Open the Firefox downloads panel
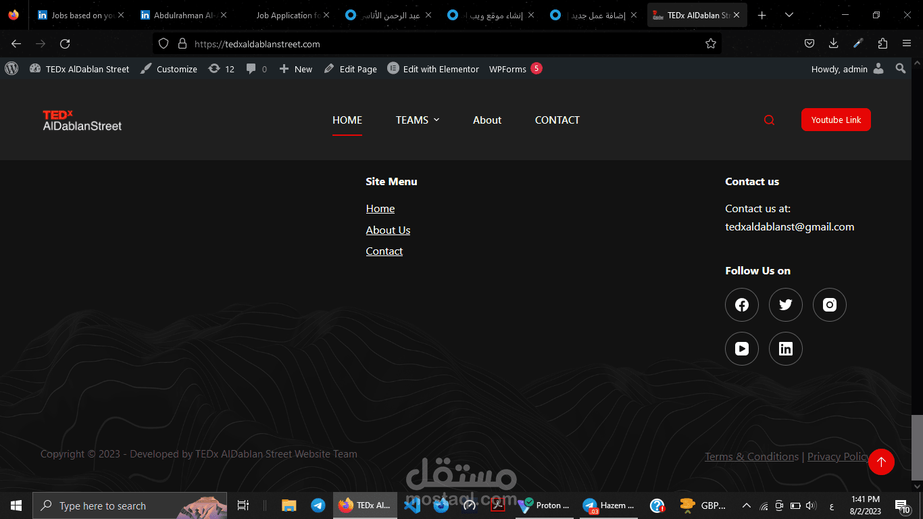Image resolution: width=923 pixels, height=519 pixels. coord(833,43)
